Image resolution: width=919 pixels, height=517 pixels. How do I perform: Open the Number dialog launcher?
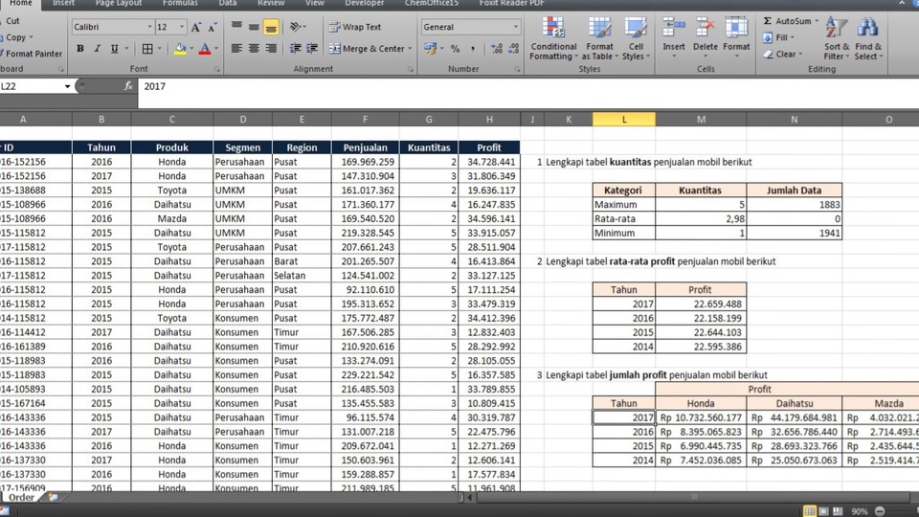tap(517, 69)
